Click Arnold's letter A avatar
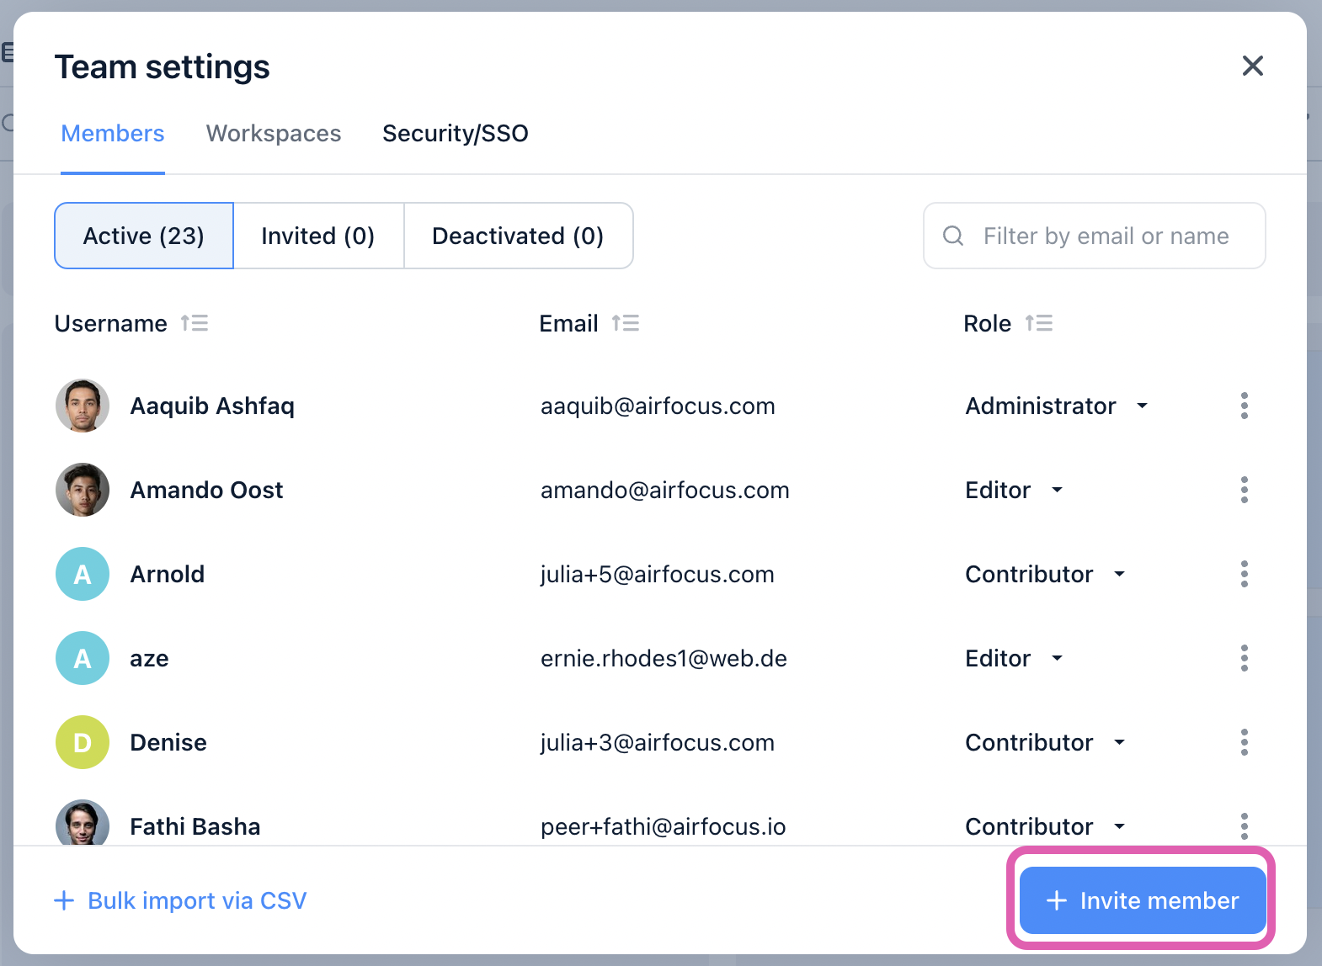 [x=83, y=574]
